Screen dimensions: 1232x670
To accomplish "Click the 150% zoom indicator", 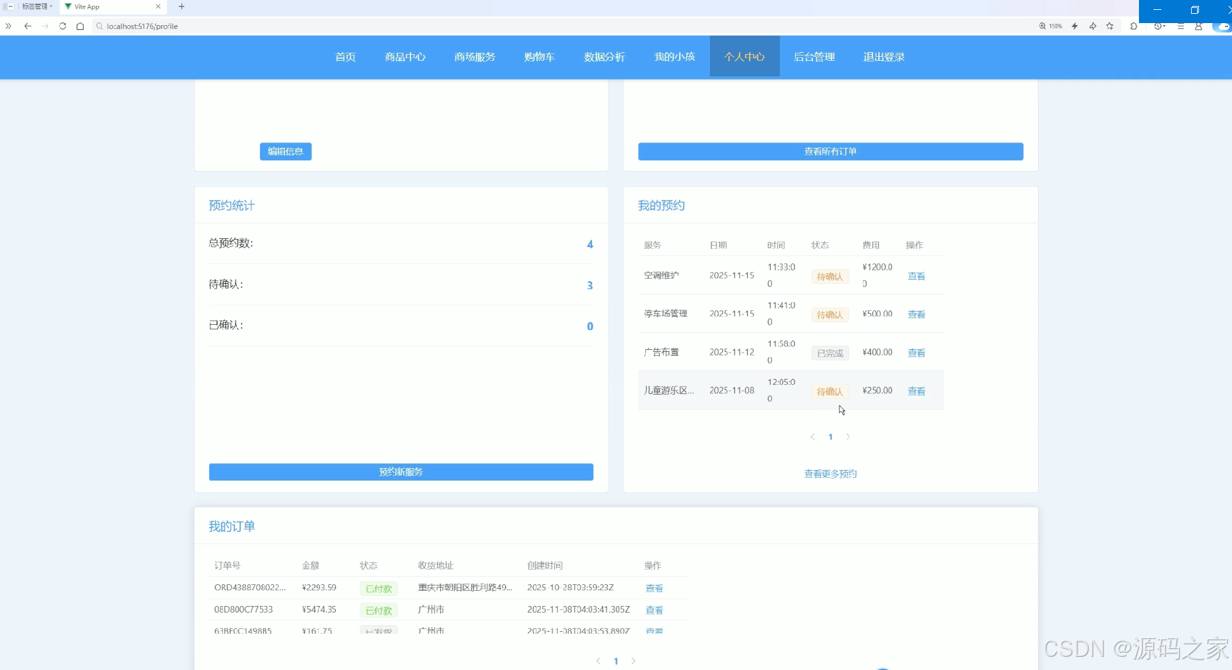I will click(1051, 26).
